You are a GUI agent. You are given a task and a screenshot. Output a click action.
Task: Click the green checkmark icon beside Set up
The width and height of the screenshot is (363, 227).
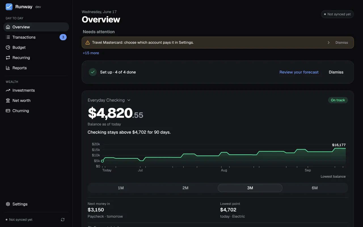click(x=93, y=72)
